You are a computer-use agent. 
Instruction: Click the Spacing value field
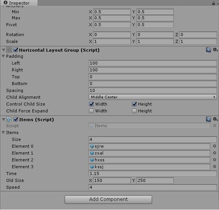(x=153, y=90)
